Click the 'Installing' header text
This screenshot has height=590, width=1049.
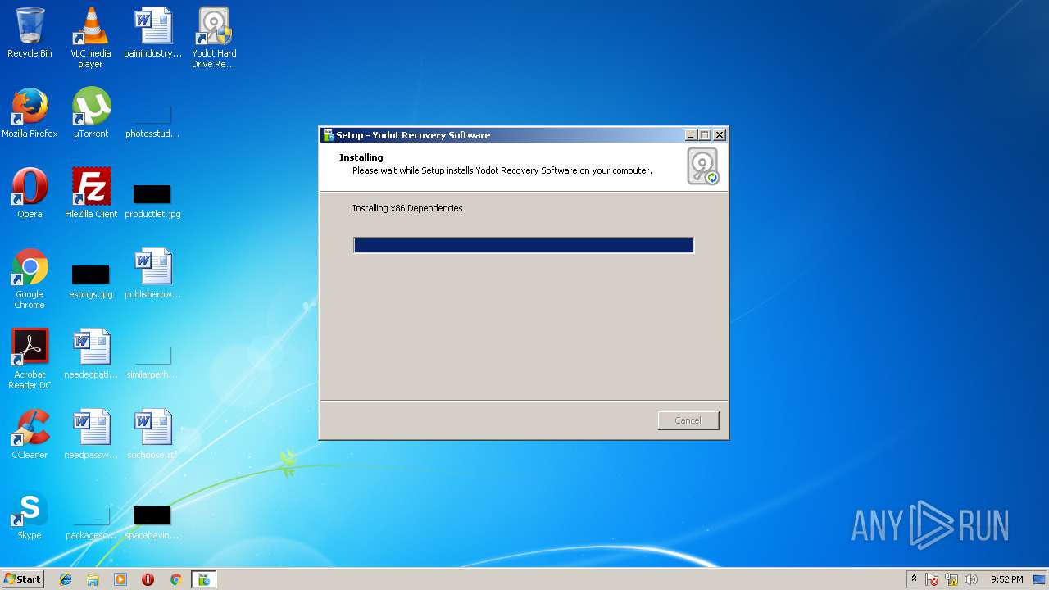pos(361,157)
